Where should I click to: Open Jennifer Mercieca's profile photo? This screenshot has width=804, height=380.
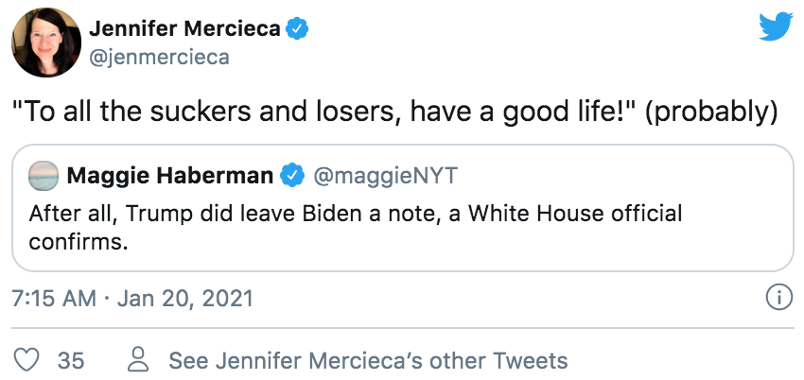(x=44, y=43)
